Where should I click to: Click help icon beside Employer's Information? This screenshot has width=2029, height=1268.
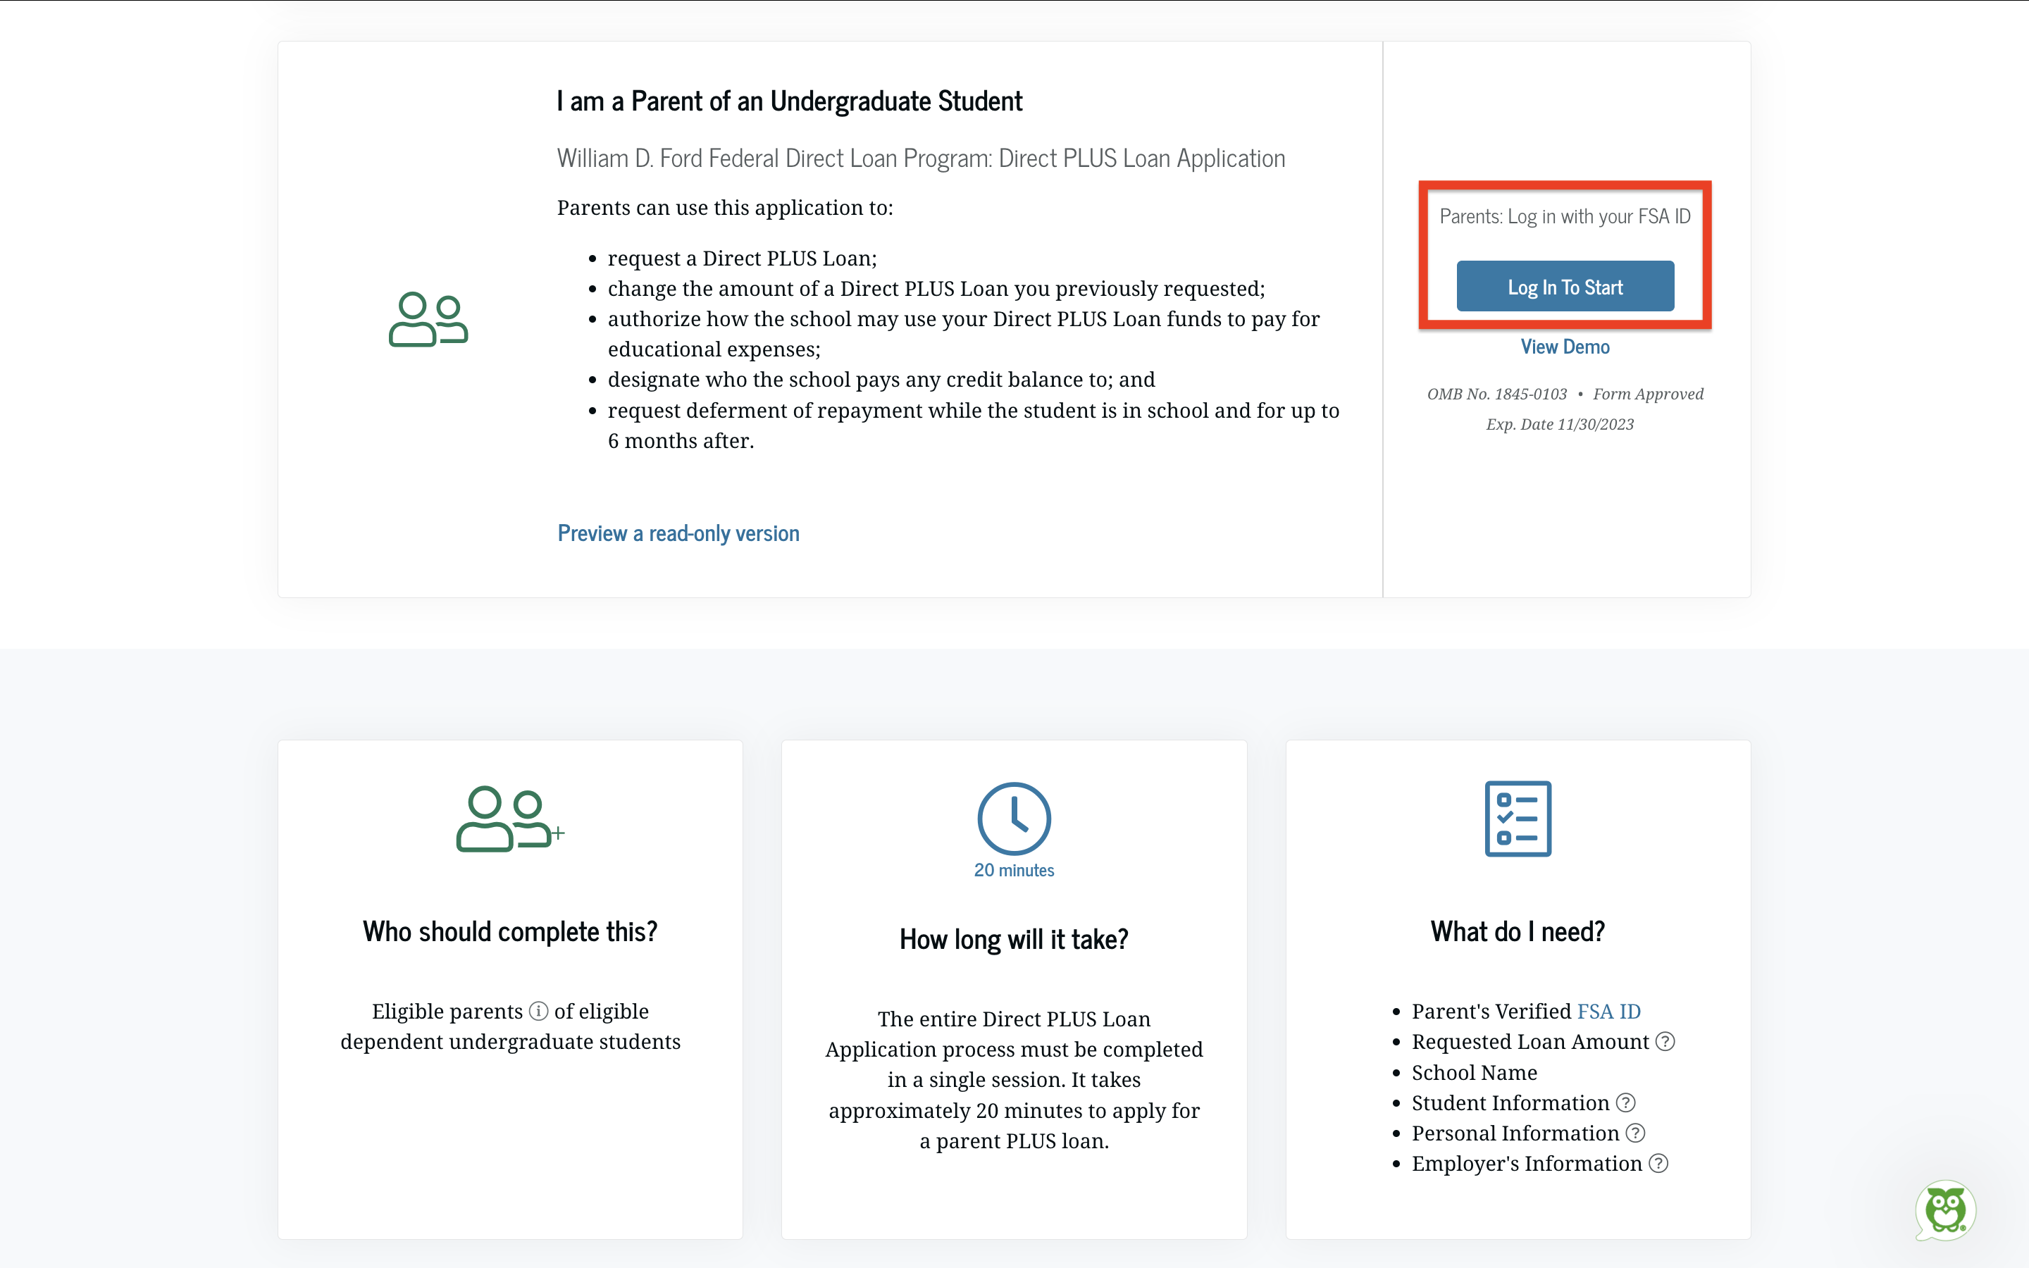[1658, 1164]
